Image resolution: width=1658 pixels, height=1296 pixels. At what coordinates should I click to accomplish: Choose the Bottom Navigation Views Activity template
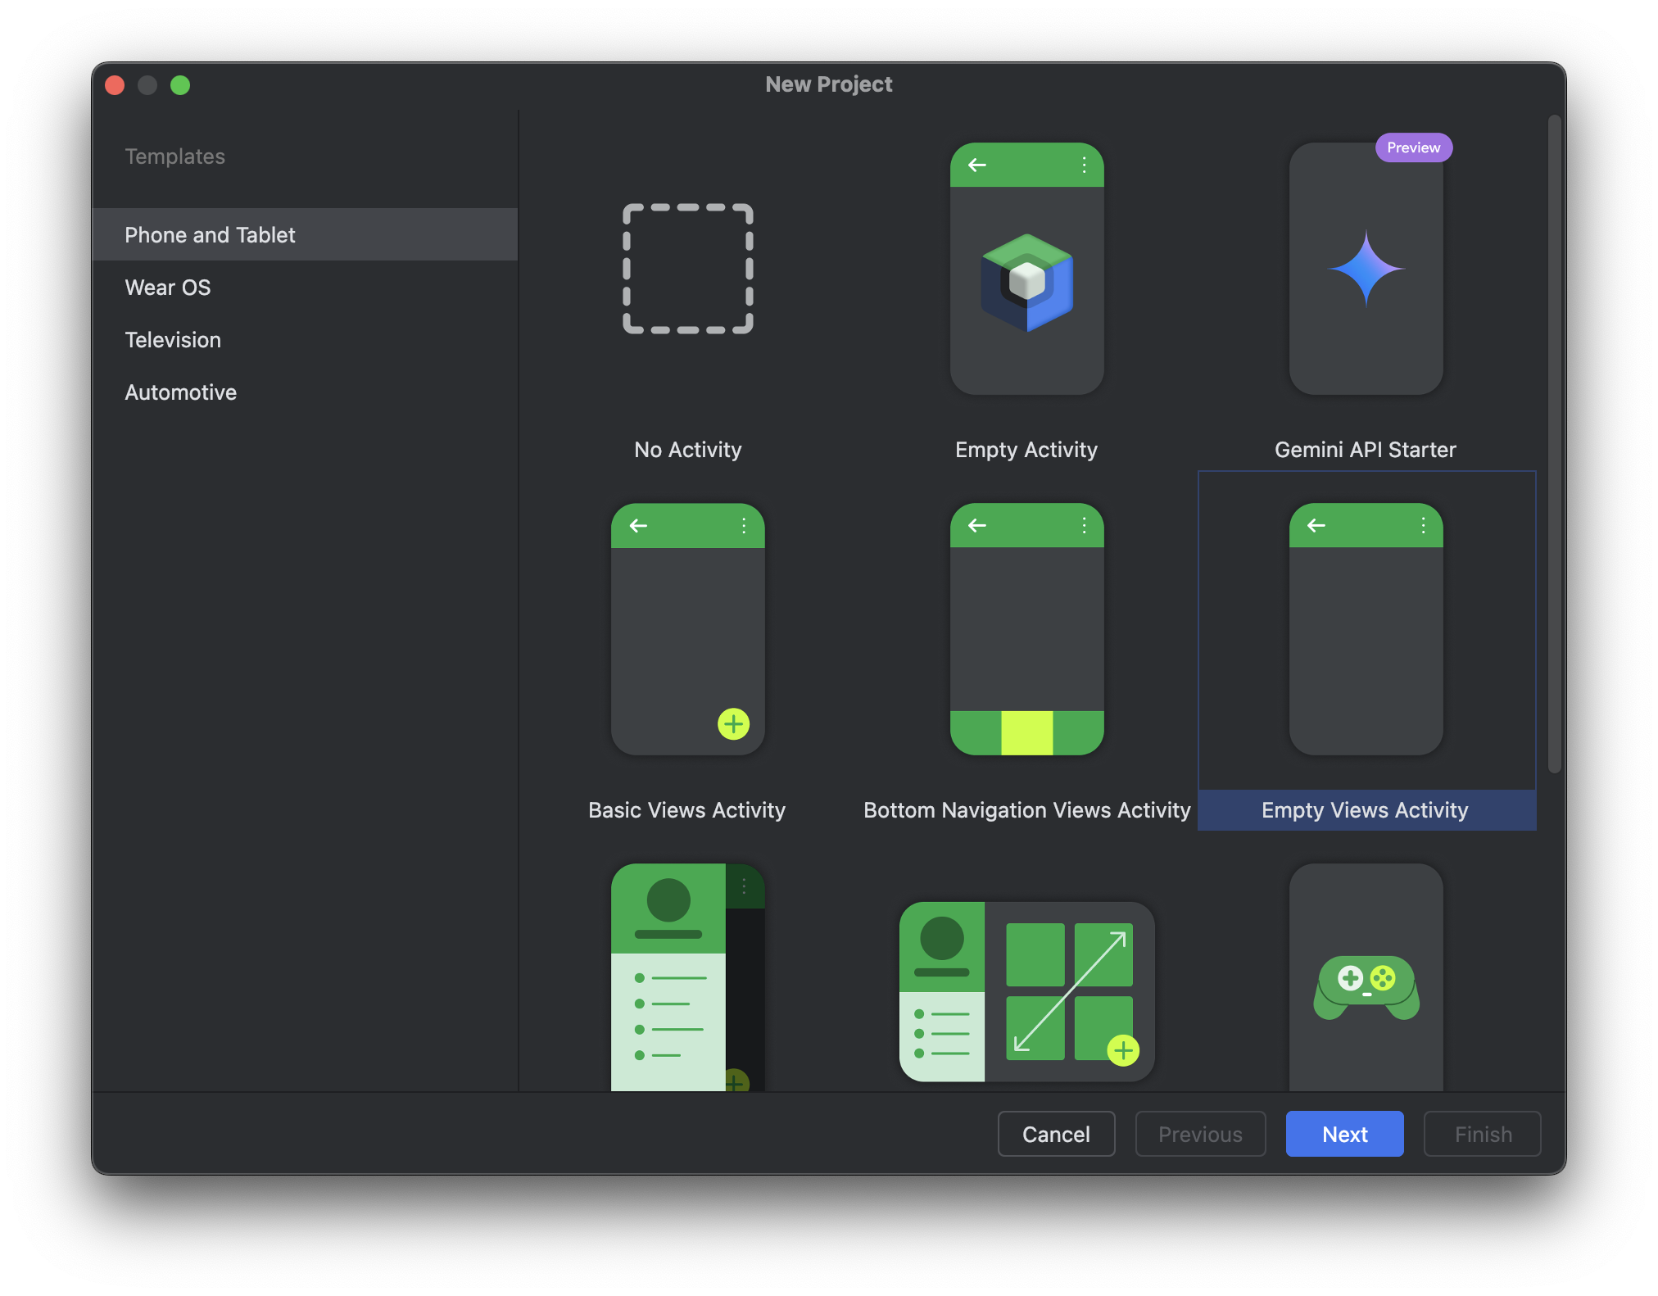click(1026, 629)
